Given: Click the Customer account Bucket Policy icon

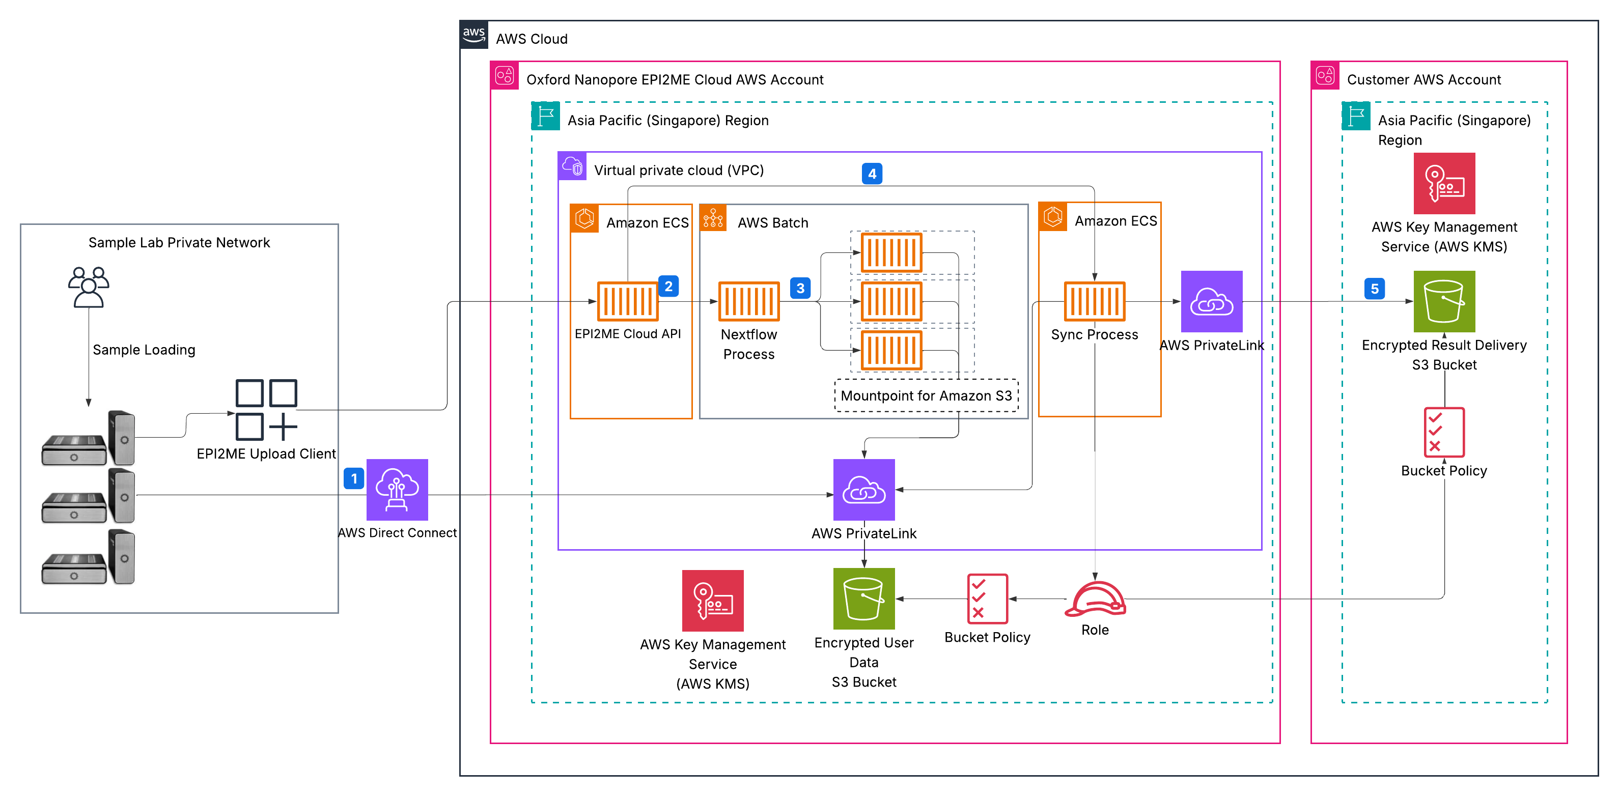Looking at the screenshot, I should point(1444,432).
